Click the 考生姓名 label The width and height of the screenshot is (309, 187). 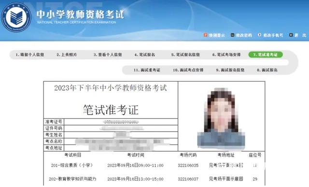[x=54, y=135]
